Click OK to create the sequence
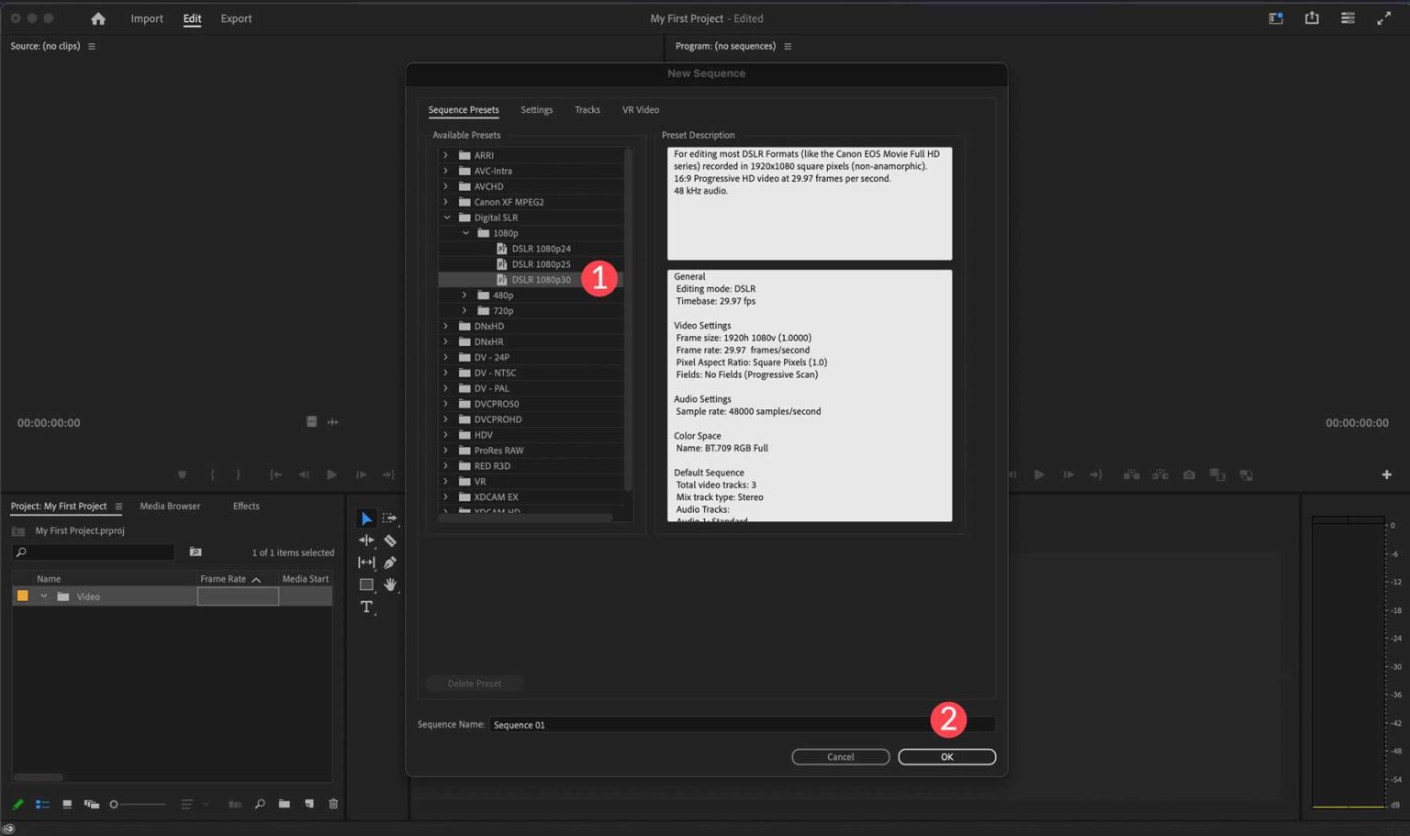Image resolution: width=1410 pixels, height=836 pixels. pos(946,756)
